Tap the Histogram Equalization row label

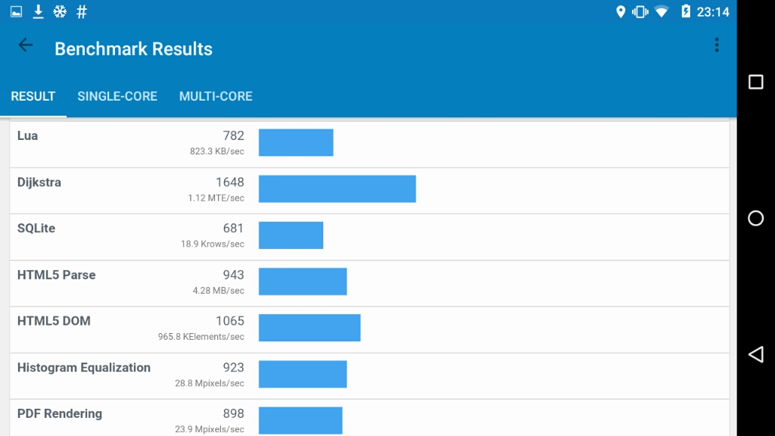(x=84, y=367)
